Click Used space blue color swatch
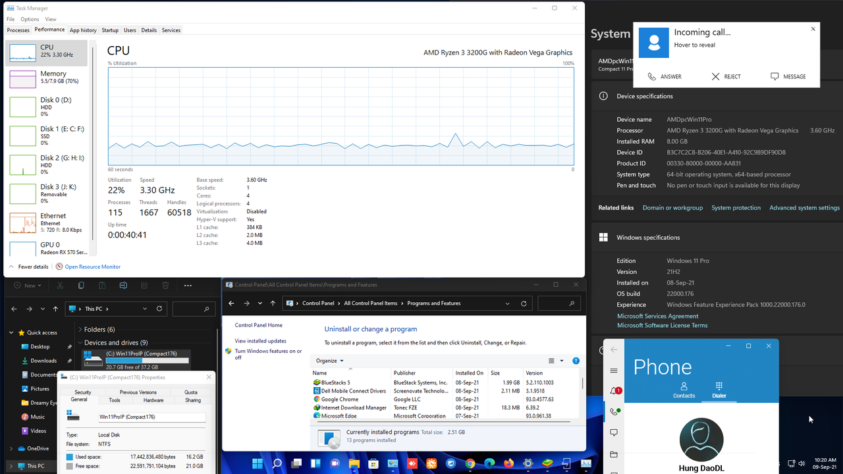 tap(70, 456)
